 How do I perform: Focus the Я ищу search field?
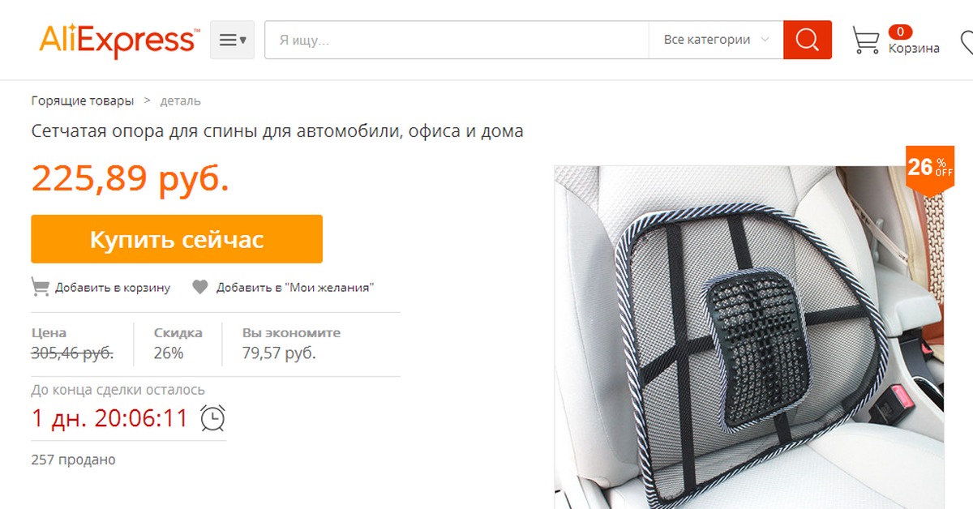click(x=456, y=40)
